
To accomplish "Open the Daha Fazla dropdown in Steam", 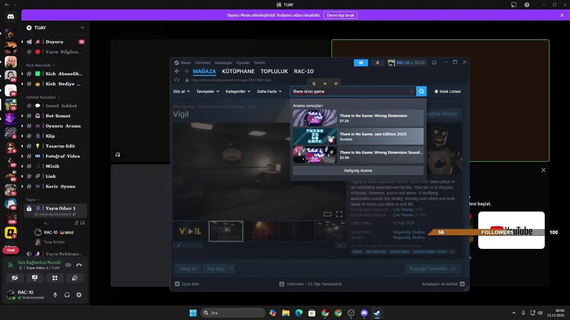I will tap(269, 91).
